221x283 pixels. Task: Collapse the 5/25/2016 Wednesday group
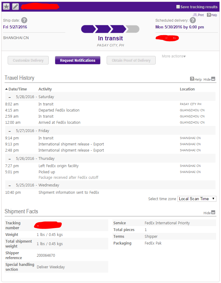click(x=10, y=185)
